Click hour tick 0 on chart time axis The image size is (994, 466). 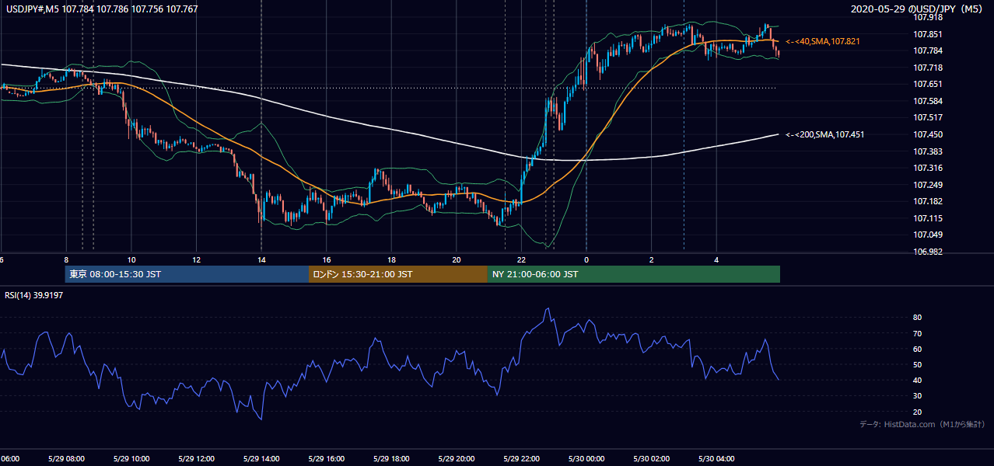tap(586, 260)
